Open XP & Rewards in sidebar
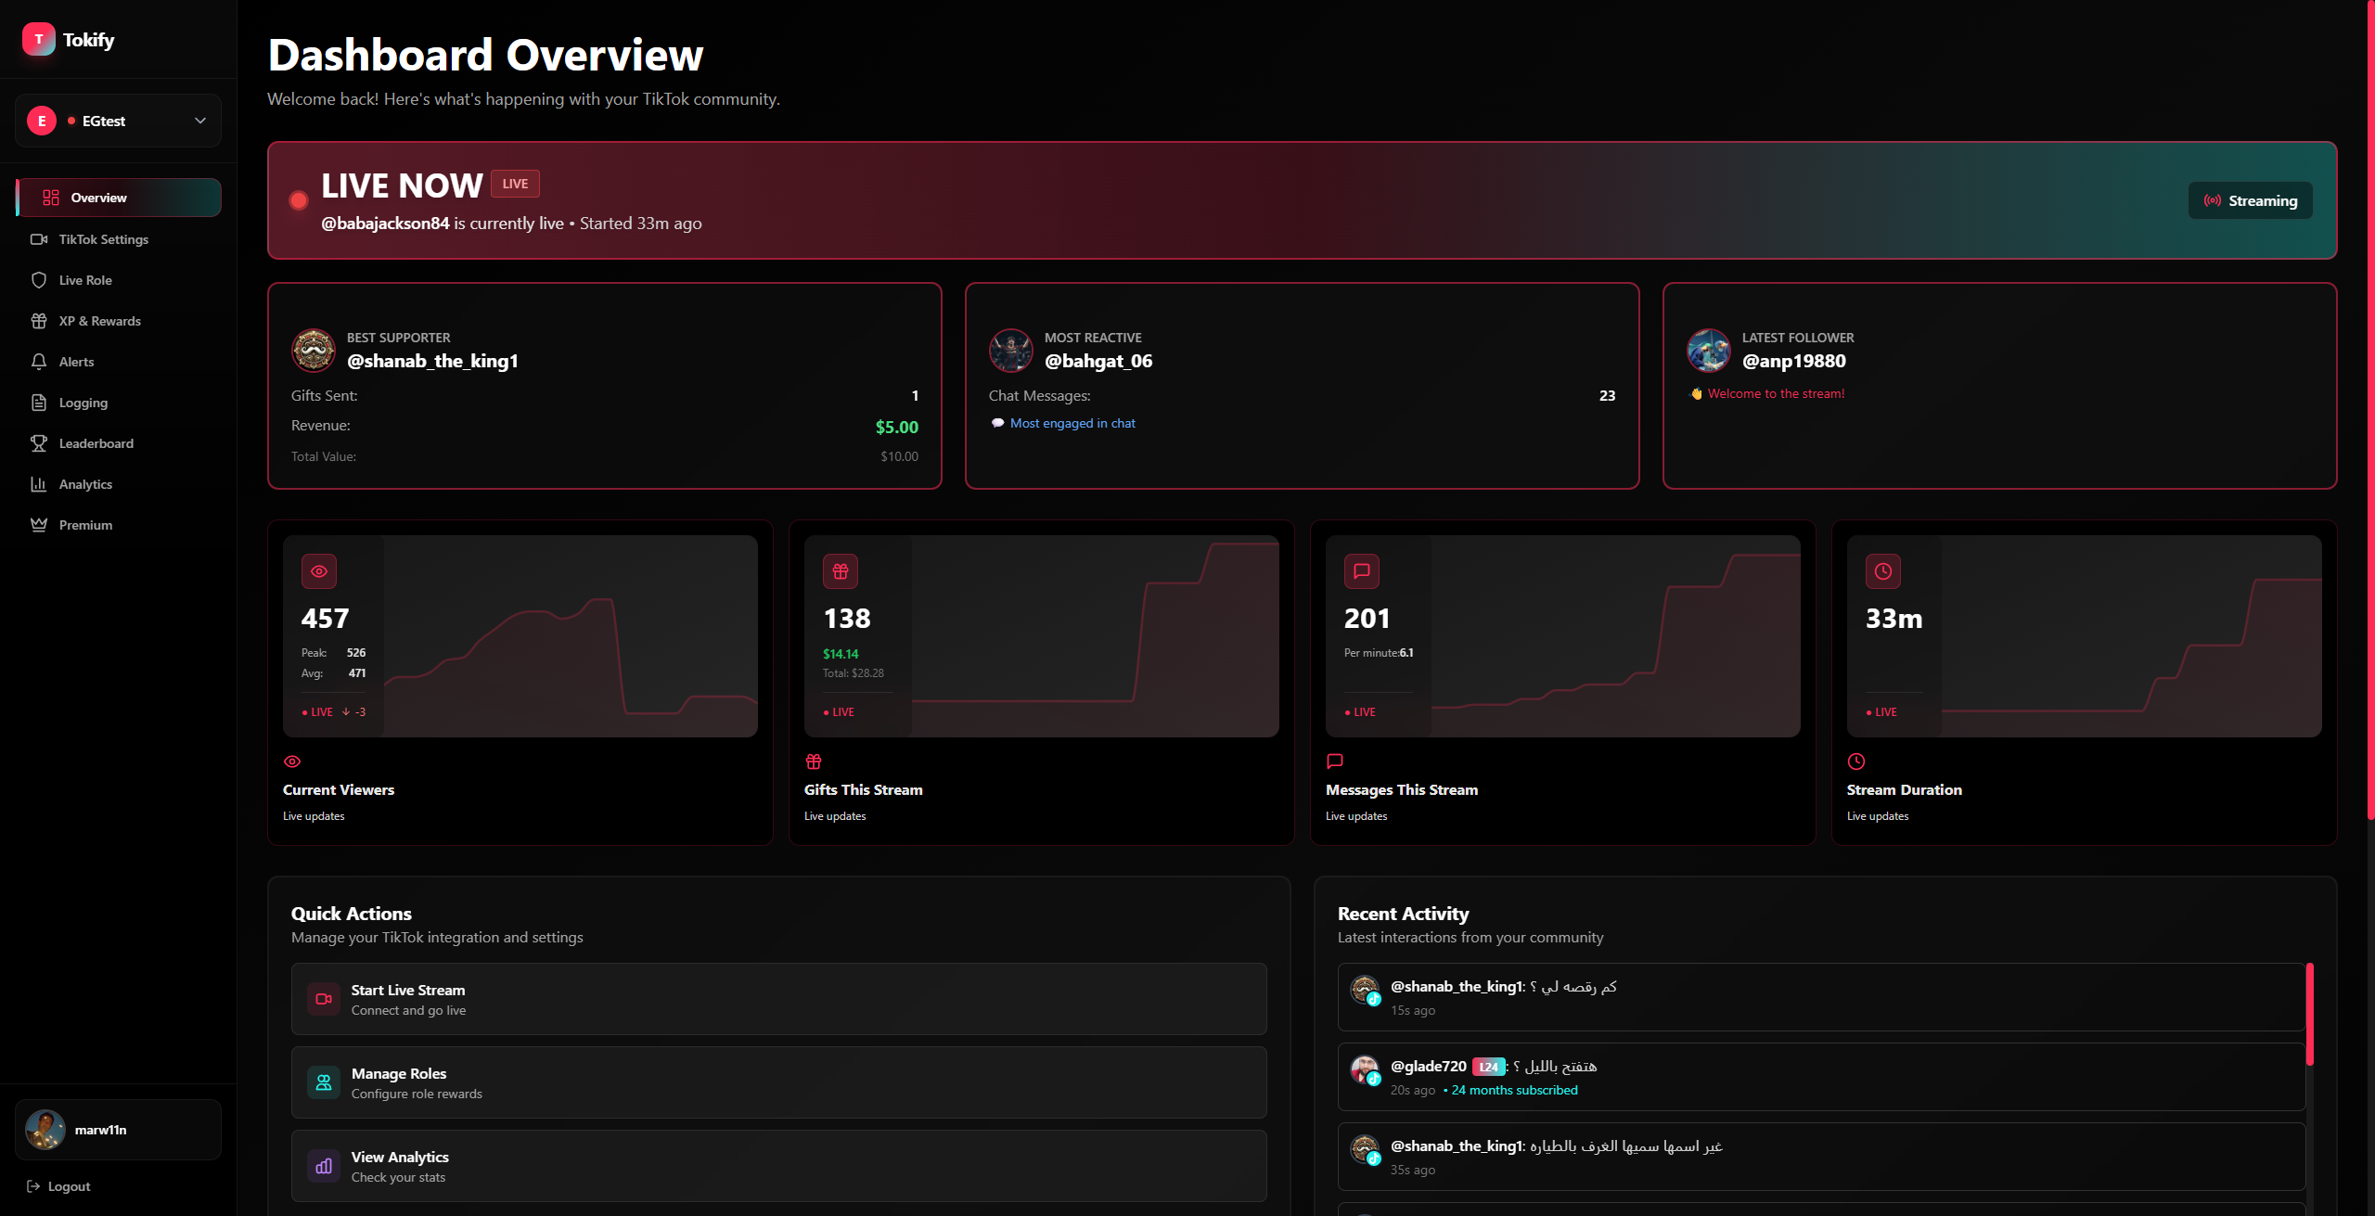 99,320
